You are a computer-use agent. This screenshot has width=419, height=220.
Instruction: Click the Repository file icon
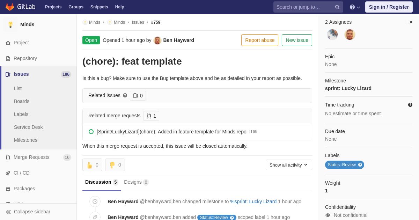tap(8, 59)
